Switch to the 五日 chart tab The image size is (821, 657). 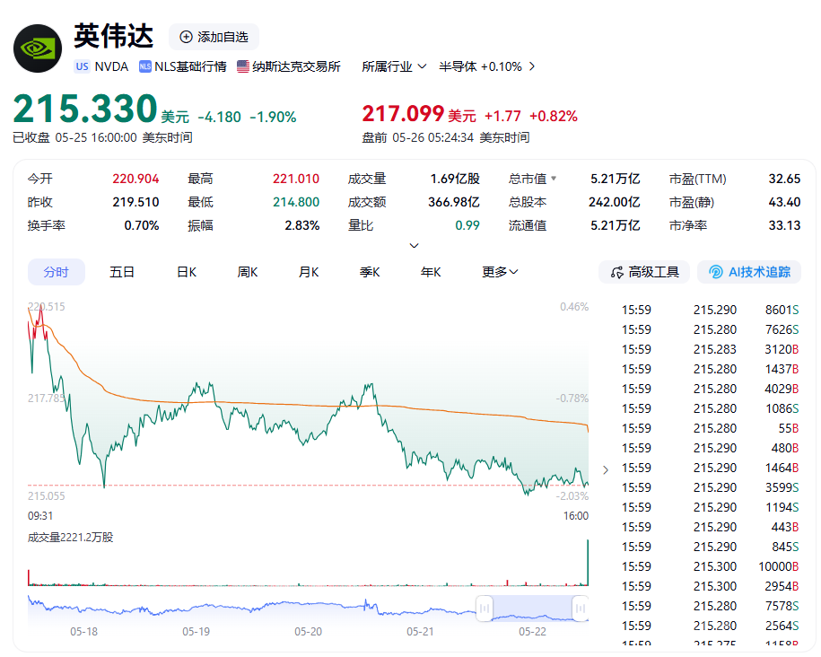click(121, 272)
